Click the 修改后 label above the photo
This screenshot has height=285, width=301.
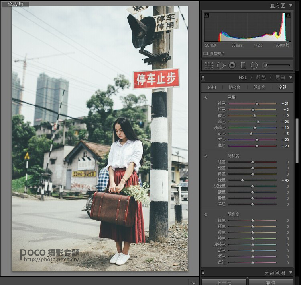coord(16,4)
